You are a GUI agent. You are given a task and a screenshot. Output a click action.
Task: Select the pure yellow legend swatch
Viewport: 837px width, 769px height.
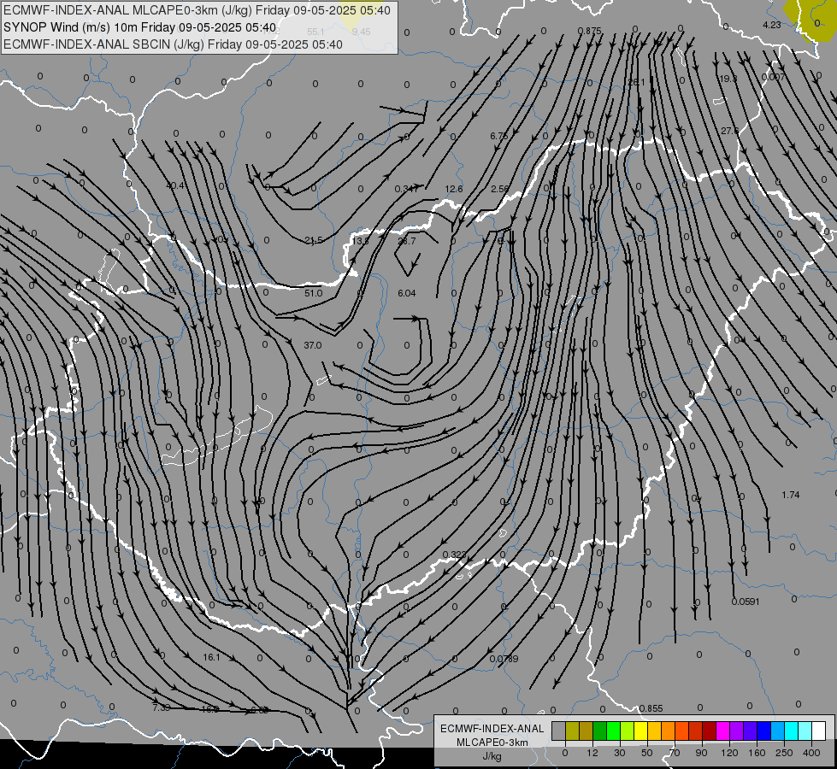[x=640, y=731]
